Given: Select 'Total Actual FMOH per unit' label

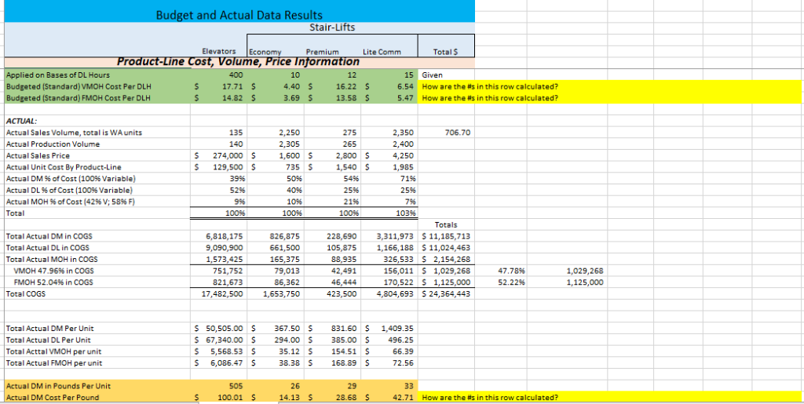Looking at the screenshot, I should [x=54, y=362].
